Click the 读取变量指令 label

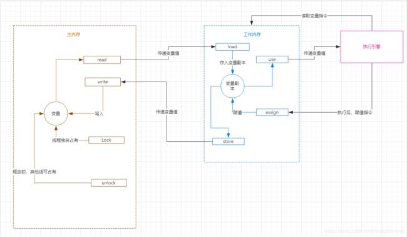314,16
